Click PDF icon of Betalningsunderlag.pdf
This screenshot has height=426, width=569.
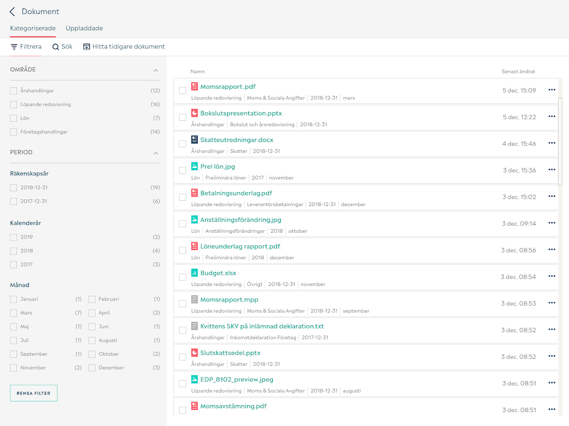tap(194, 193)
